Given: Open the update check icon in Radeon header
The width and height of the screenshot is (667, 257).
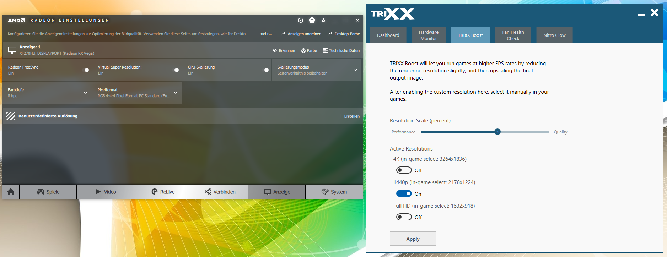Looking at the screenshot, I should (x=301, y=20).
